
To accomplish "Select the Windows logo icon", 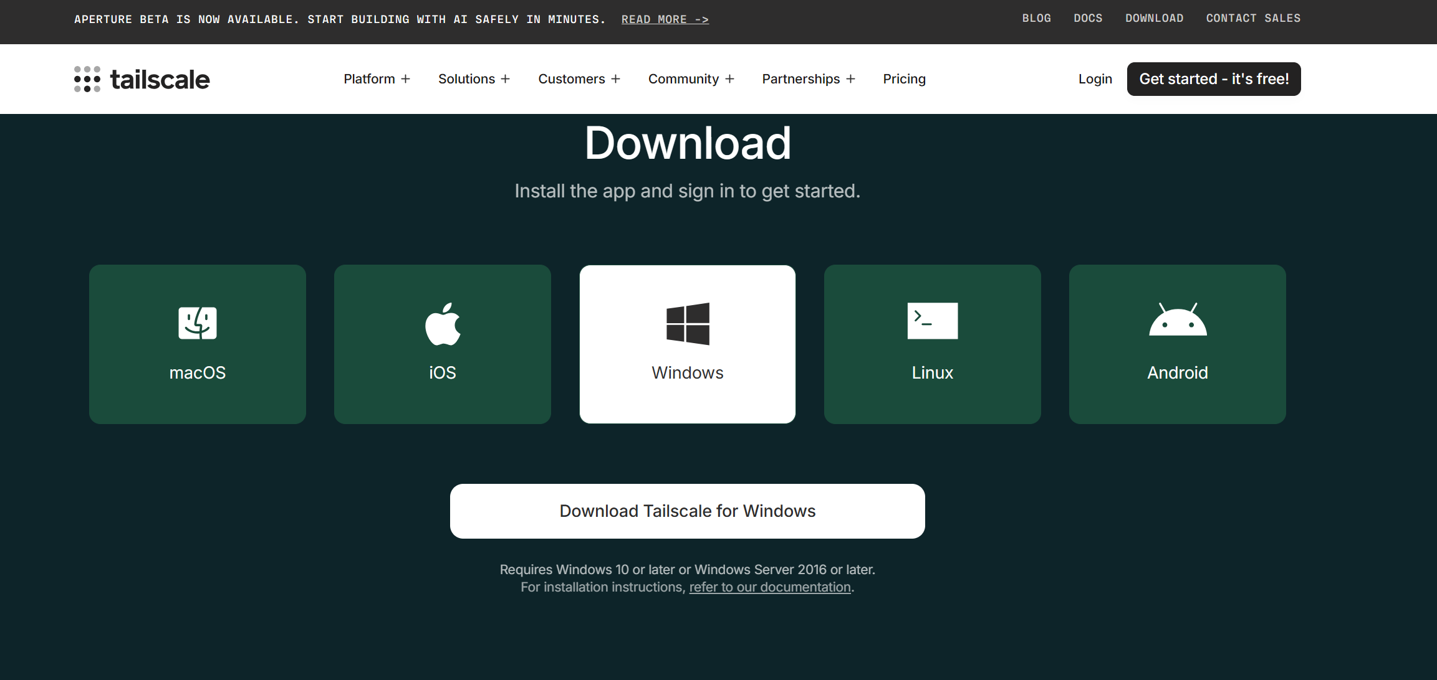I will coord(688,324).
